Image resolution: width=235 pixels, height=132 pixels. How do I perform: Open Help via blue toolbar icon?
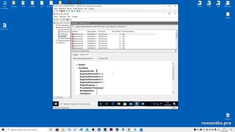click(68, 19)
